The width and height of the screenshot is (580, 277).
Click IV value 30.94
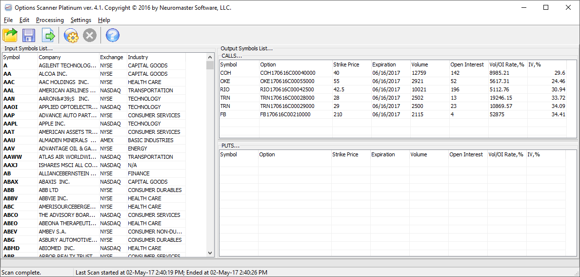(558, 89)
